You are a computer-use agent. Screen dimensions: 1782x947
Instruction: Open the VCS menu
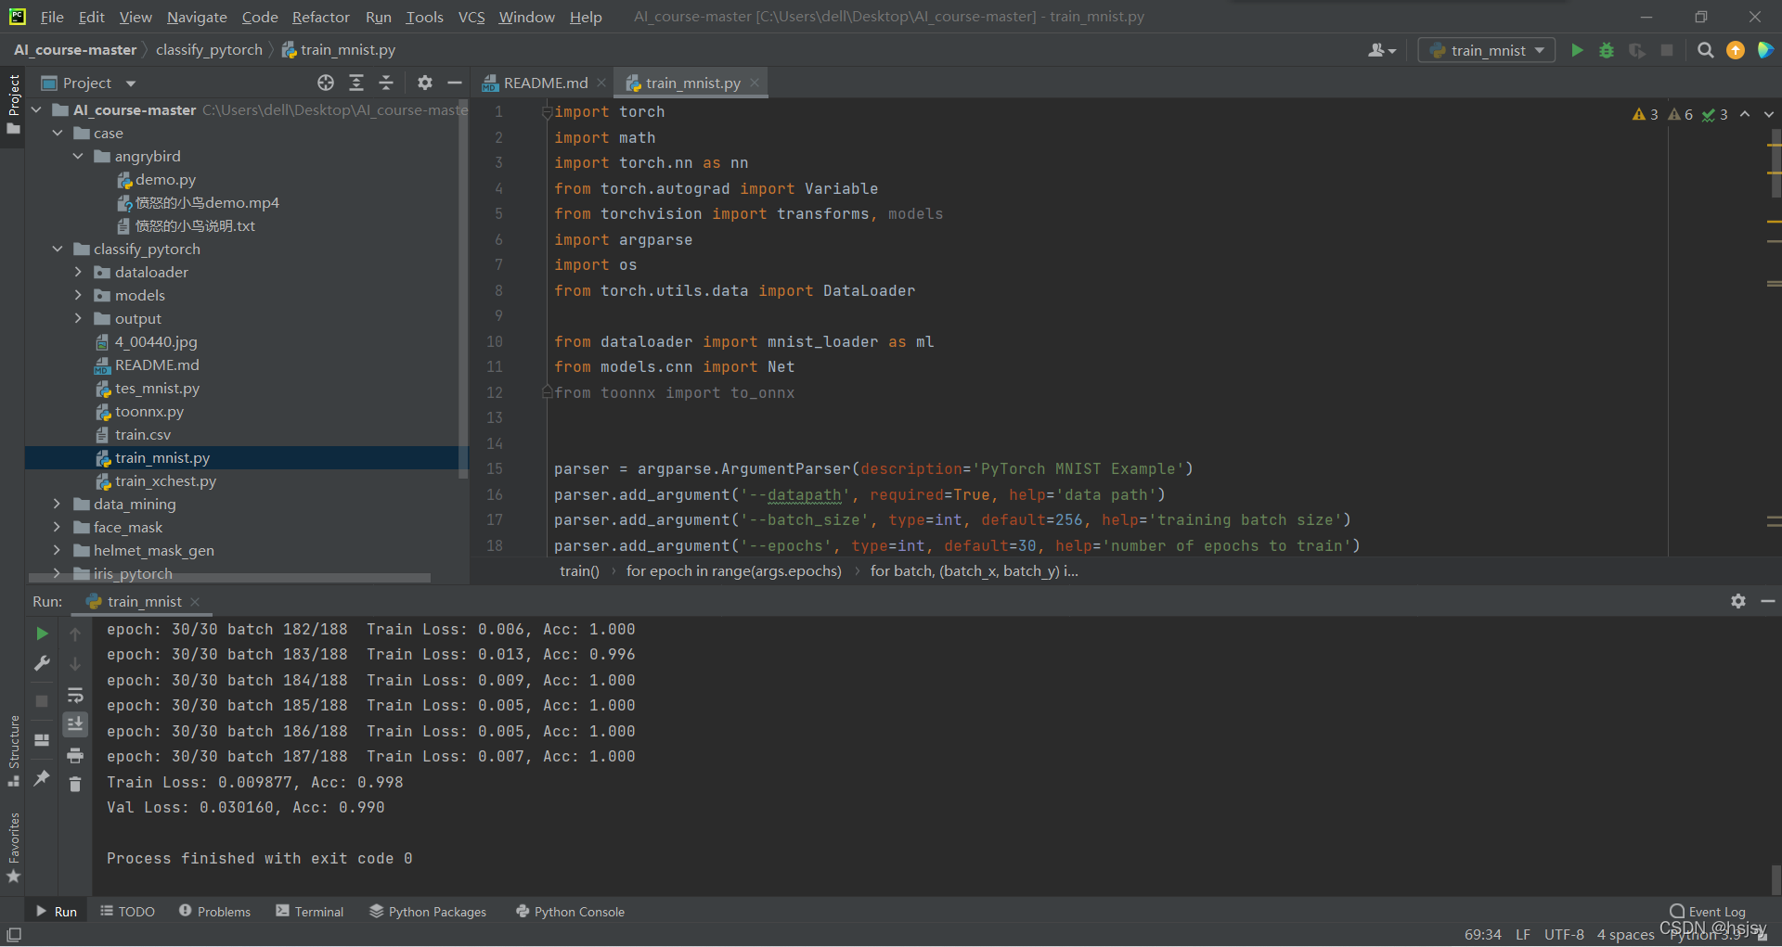click(471, 17)
